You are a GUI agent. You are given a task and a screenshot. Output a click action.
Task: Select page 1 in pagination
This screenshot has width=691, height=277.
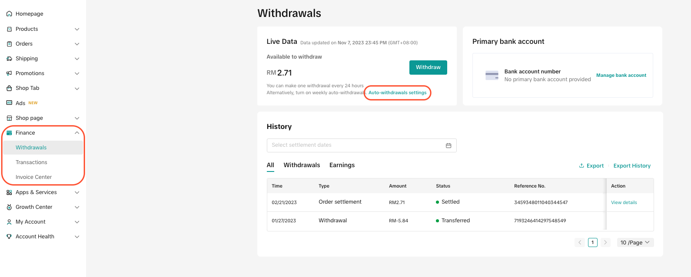(x=592, y=243)
